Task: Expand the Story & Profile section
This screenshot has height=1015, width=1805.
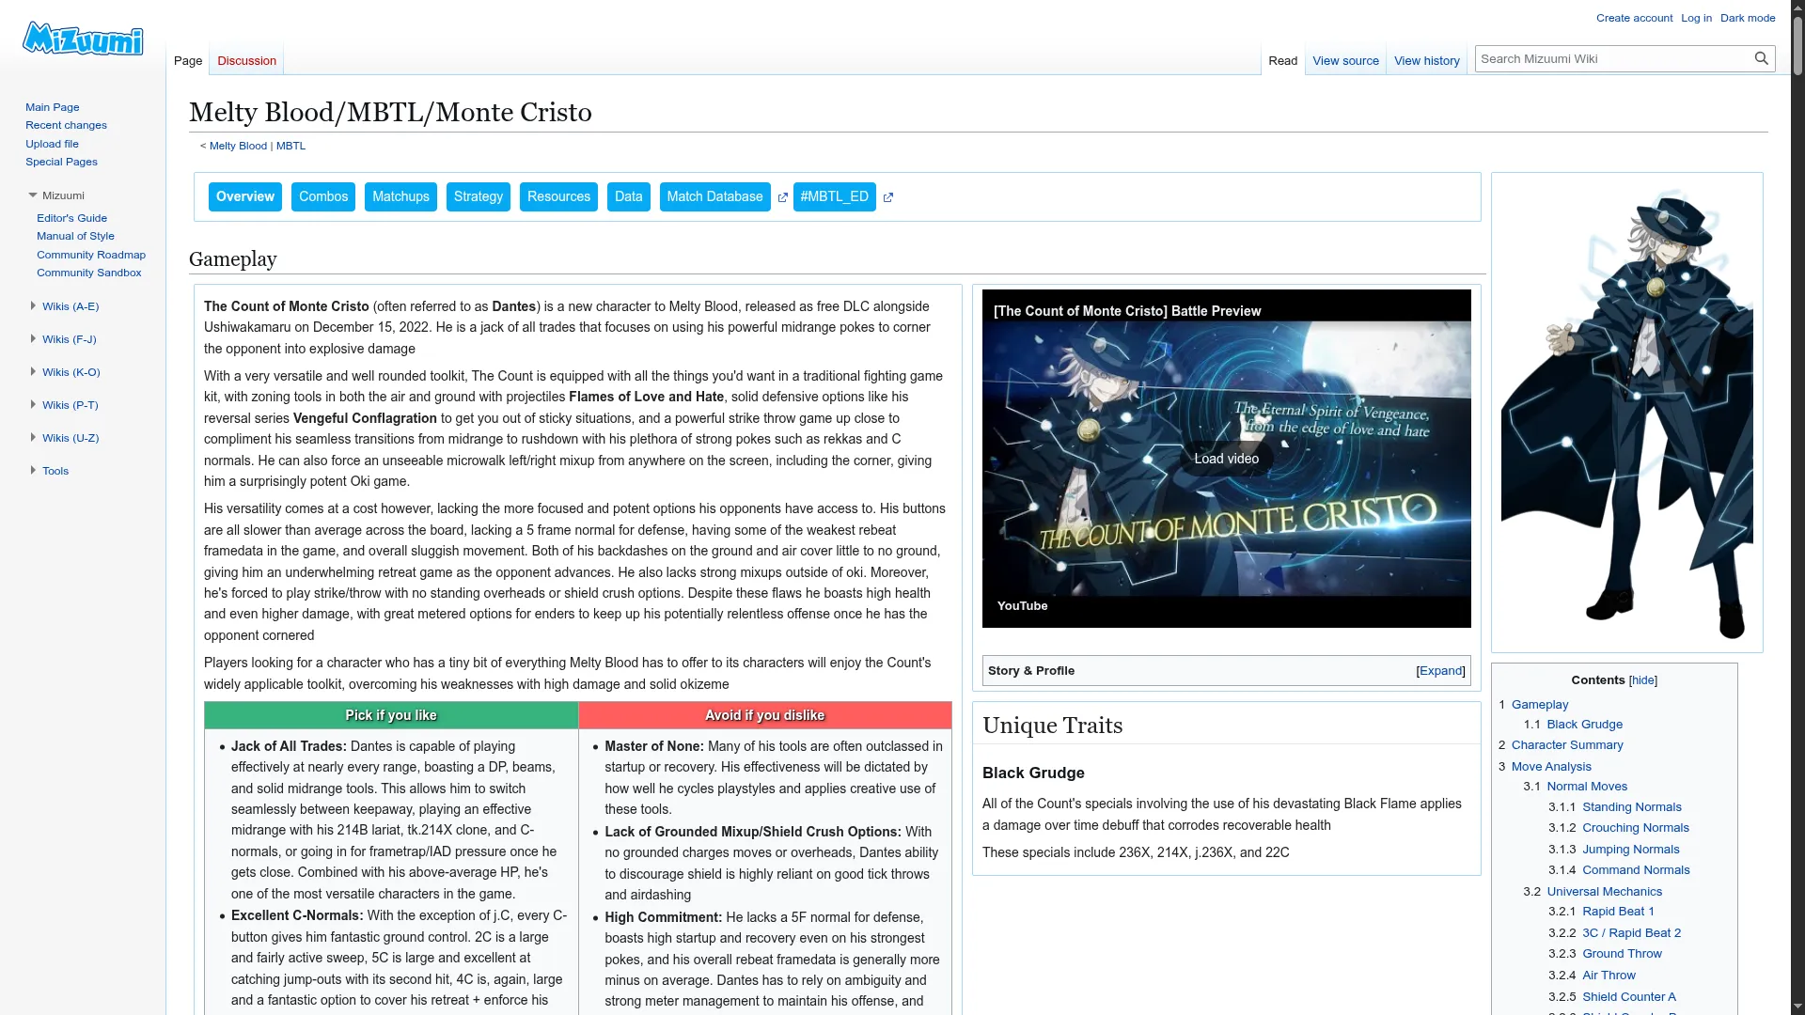Action: pyautogui.click(x=1440, y=671)
